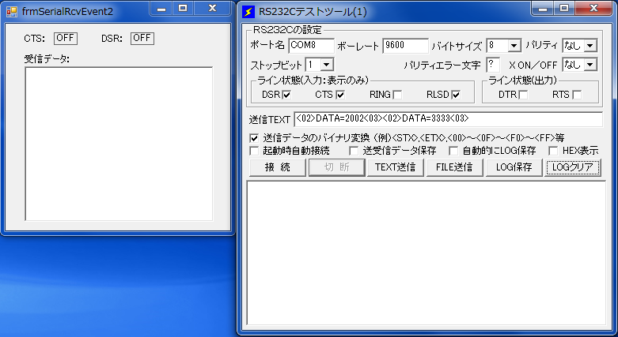Maximize the RS232Cテストツール window
The height and width of the screenshot is (337, 618).
pos(564,9)
